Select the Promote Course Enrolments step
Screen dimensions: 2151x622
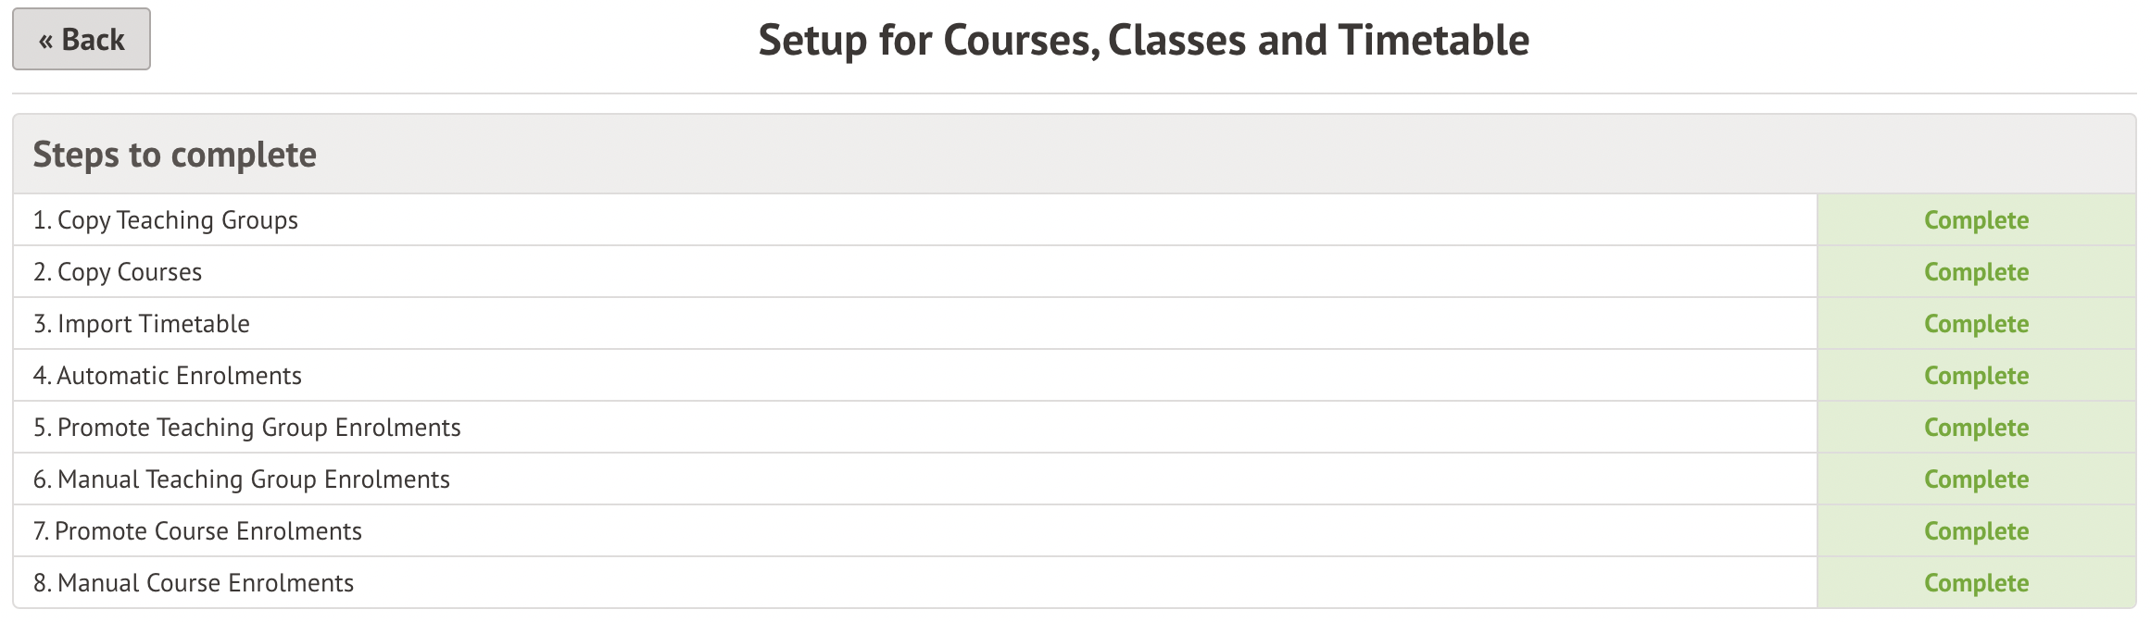pos(197,531)
